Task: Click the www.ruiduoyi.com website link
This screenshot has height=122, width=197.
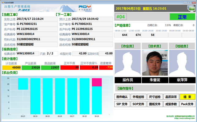Action: (184, 118)
